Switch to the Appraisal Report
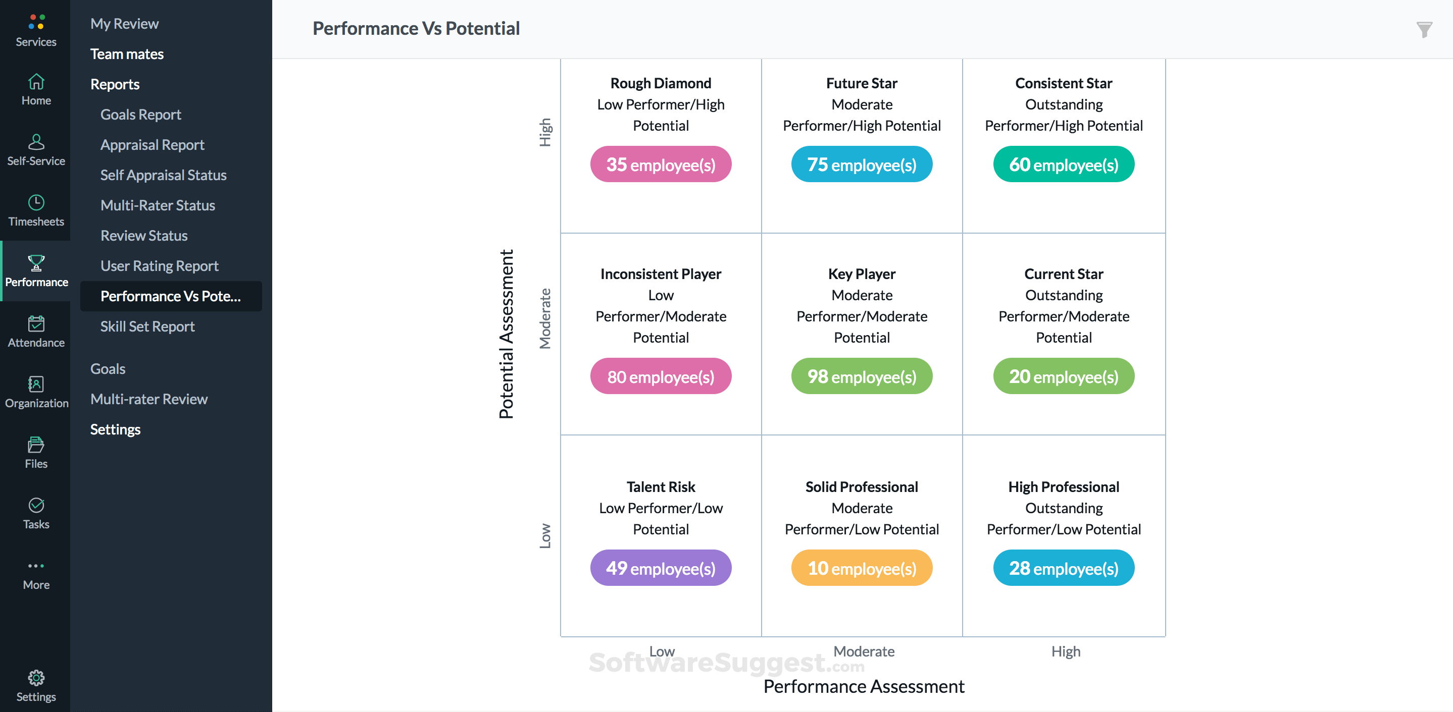The image size is (1453, 712). point(153,144)
